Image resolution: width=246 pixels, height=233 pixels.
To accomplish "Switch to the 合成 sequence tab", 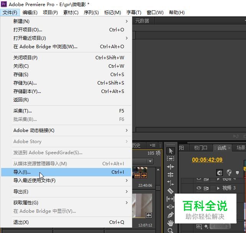I will [222, 148].
